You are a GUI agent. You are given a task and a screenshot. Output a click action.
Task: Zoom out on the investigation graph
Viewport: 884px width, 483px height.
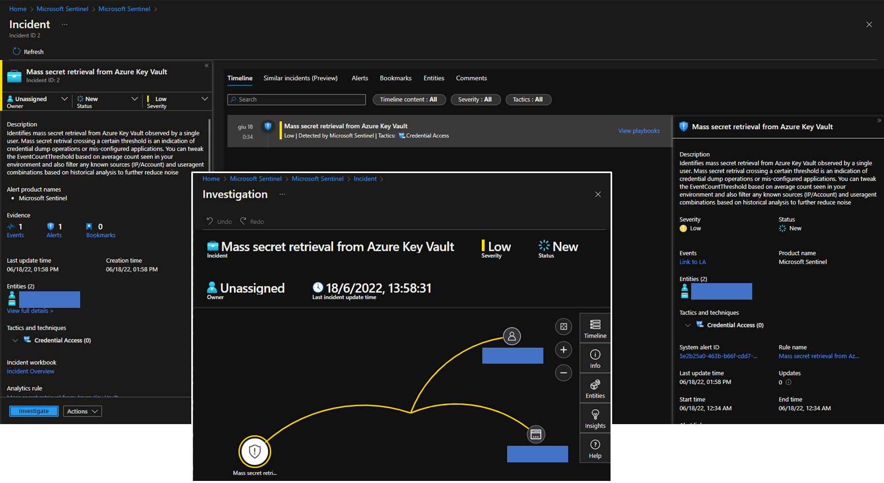click(x=563, y=372)
